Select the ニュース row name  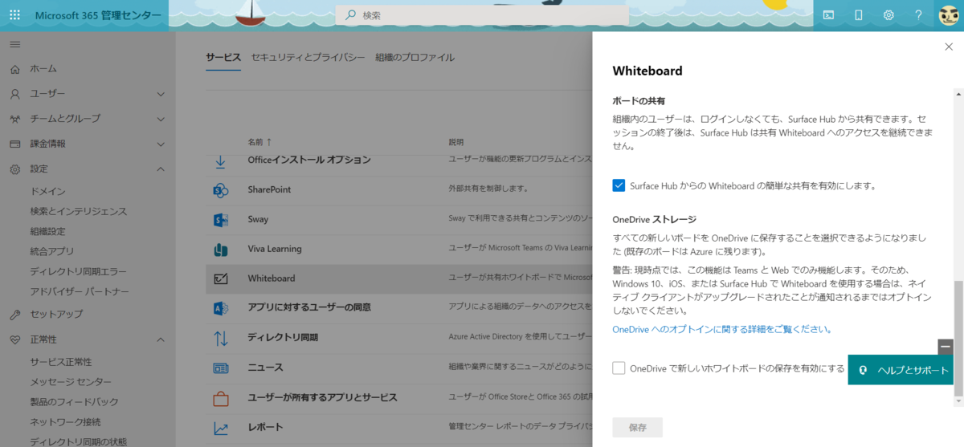click(x=265, y=368)
